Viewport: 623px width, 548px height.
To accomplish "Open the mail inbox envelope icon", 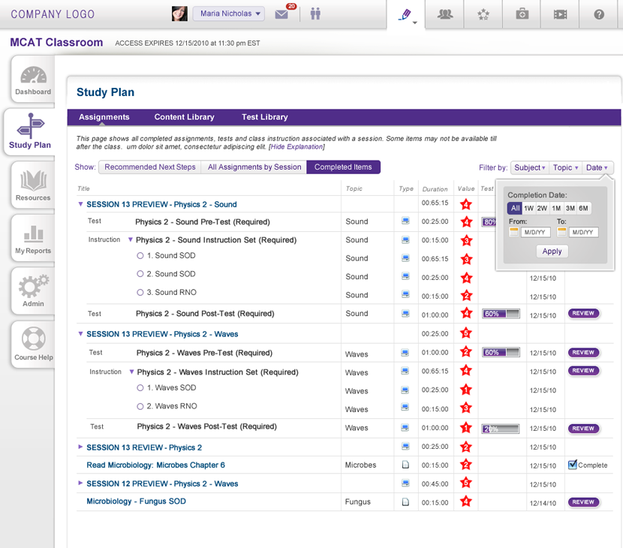I will click(x=282, y=14).
